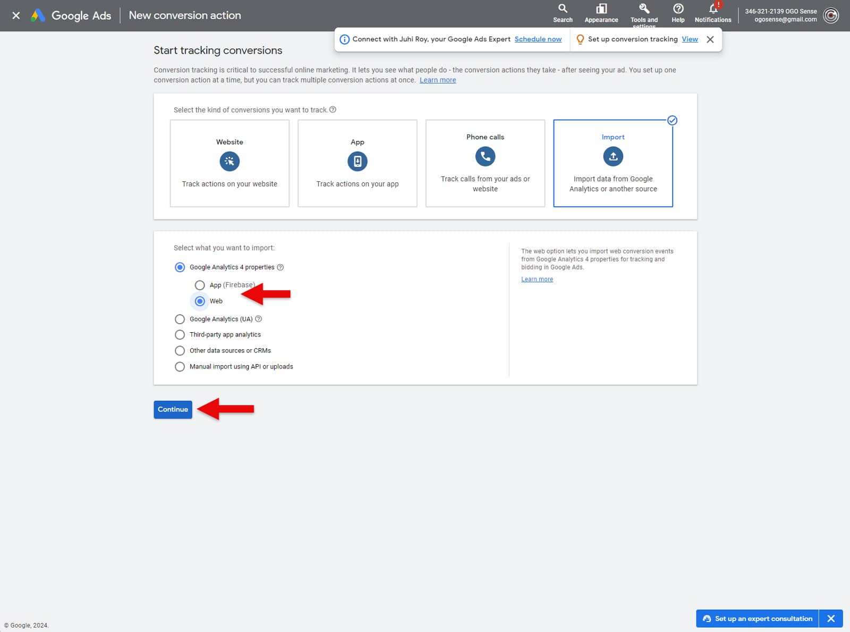Open Tools and settings
Screen dimensions: 850x632
643,13
